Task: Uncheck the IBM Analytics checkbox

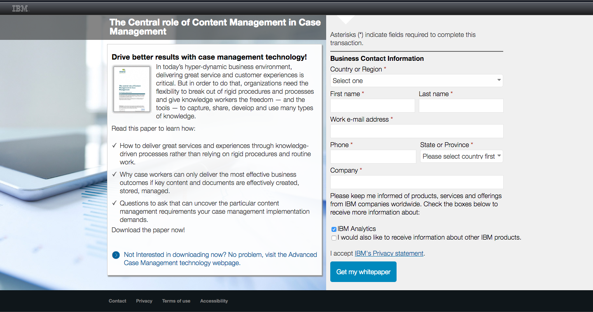Action: pyautogui.click(x=334, y=229)
